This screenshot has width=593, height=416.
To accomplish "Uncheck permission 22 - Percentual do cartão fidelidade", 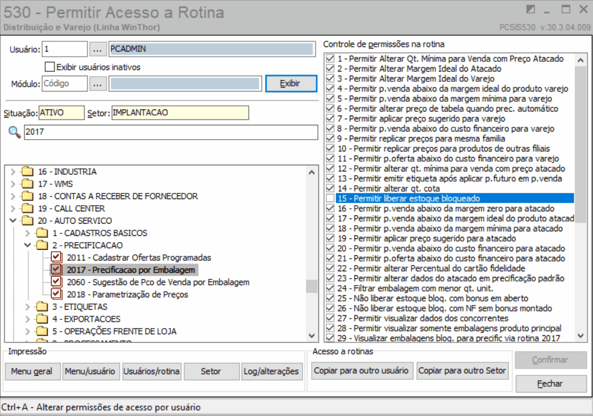I will pyautogui.click(x=330, y=268).
